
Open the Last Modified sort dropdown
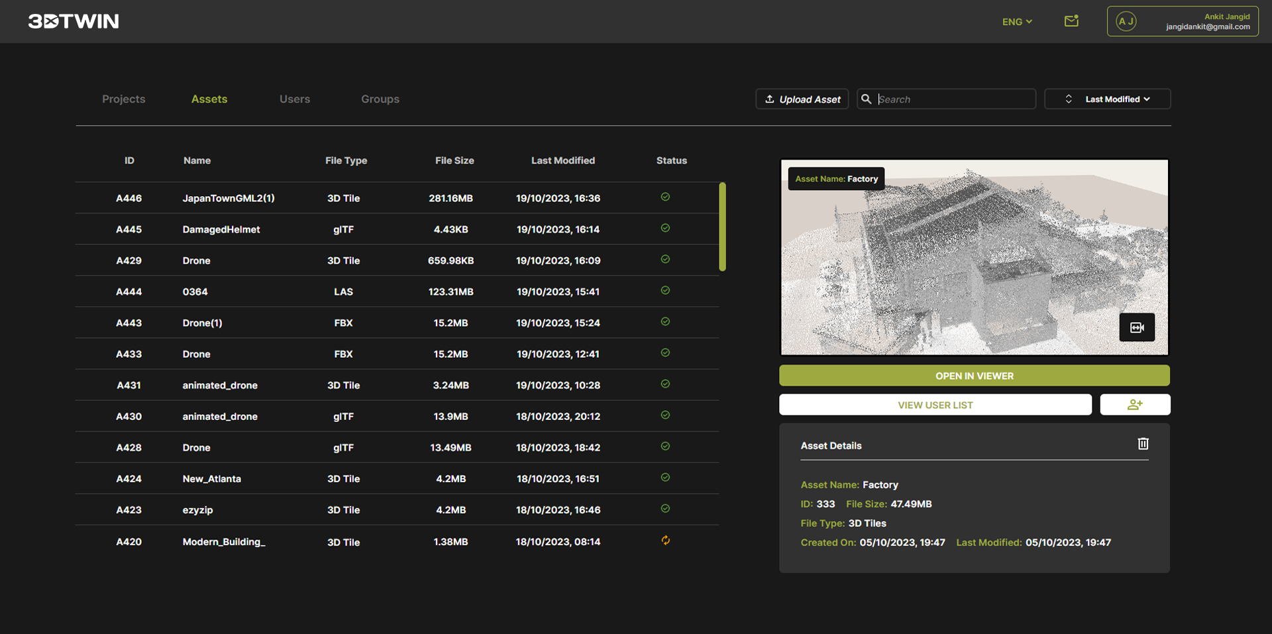(x=1108, y=99)
